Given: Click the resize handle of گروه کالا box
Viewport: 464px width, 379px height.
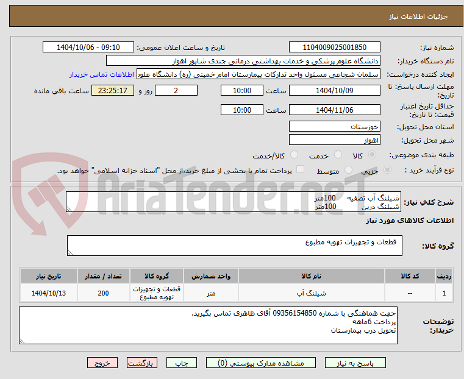Looking at the screenshot, I should pos(70,252).
